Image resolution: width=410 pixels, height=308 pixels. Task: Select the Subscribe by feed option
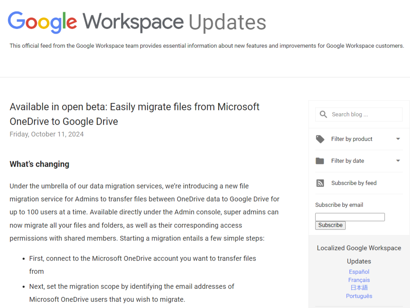[x=354, y=183]
